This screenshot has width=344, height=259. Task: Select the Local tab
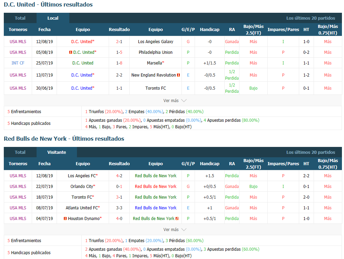click(53, 18)
